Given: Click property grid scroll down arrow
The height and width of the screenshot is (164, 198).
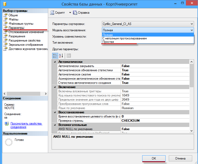Looking at the screenshot, I should [191, 131].
